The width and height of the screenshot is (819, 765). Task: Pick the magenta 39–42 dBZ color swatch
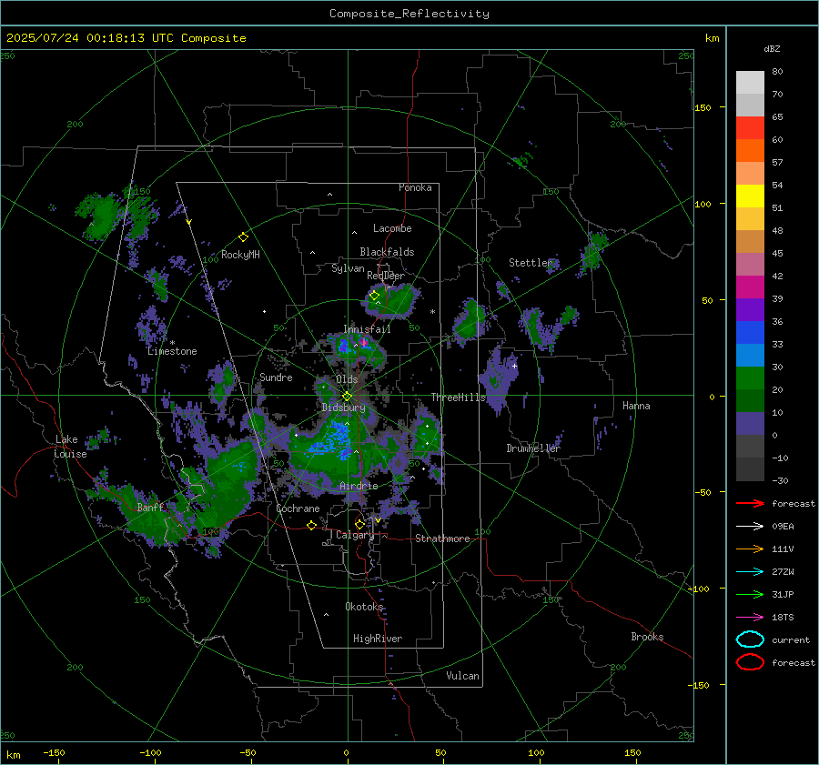[x=750, y=287]
